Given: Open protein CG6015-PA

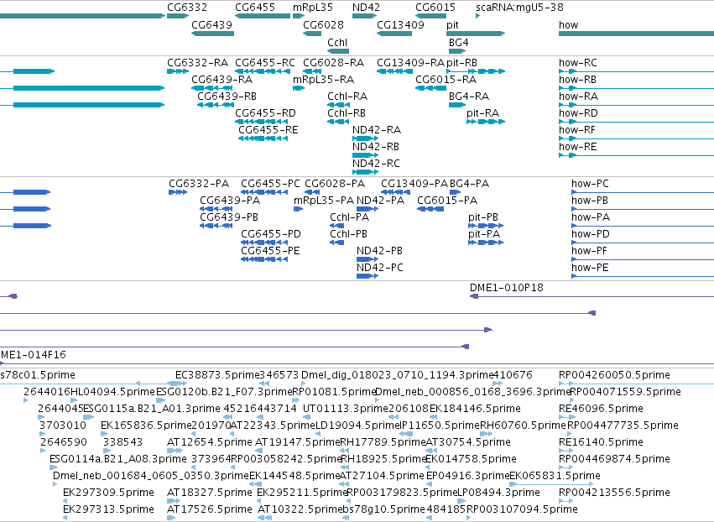Looking at the screenshot, I should coord(447,201).
